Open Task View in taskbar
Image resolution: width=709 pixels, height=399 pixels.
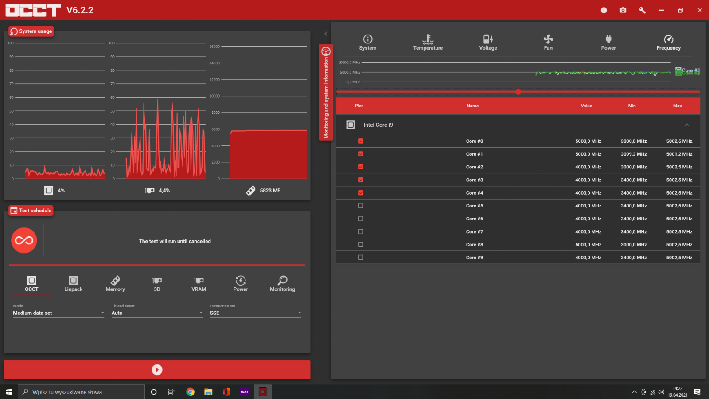click(x=171, y=392)
